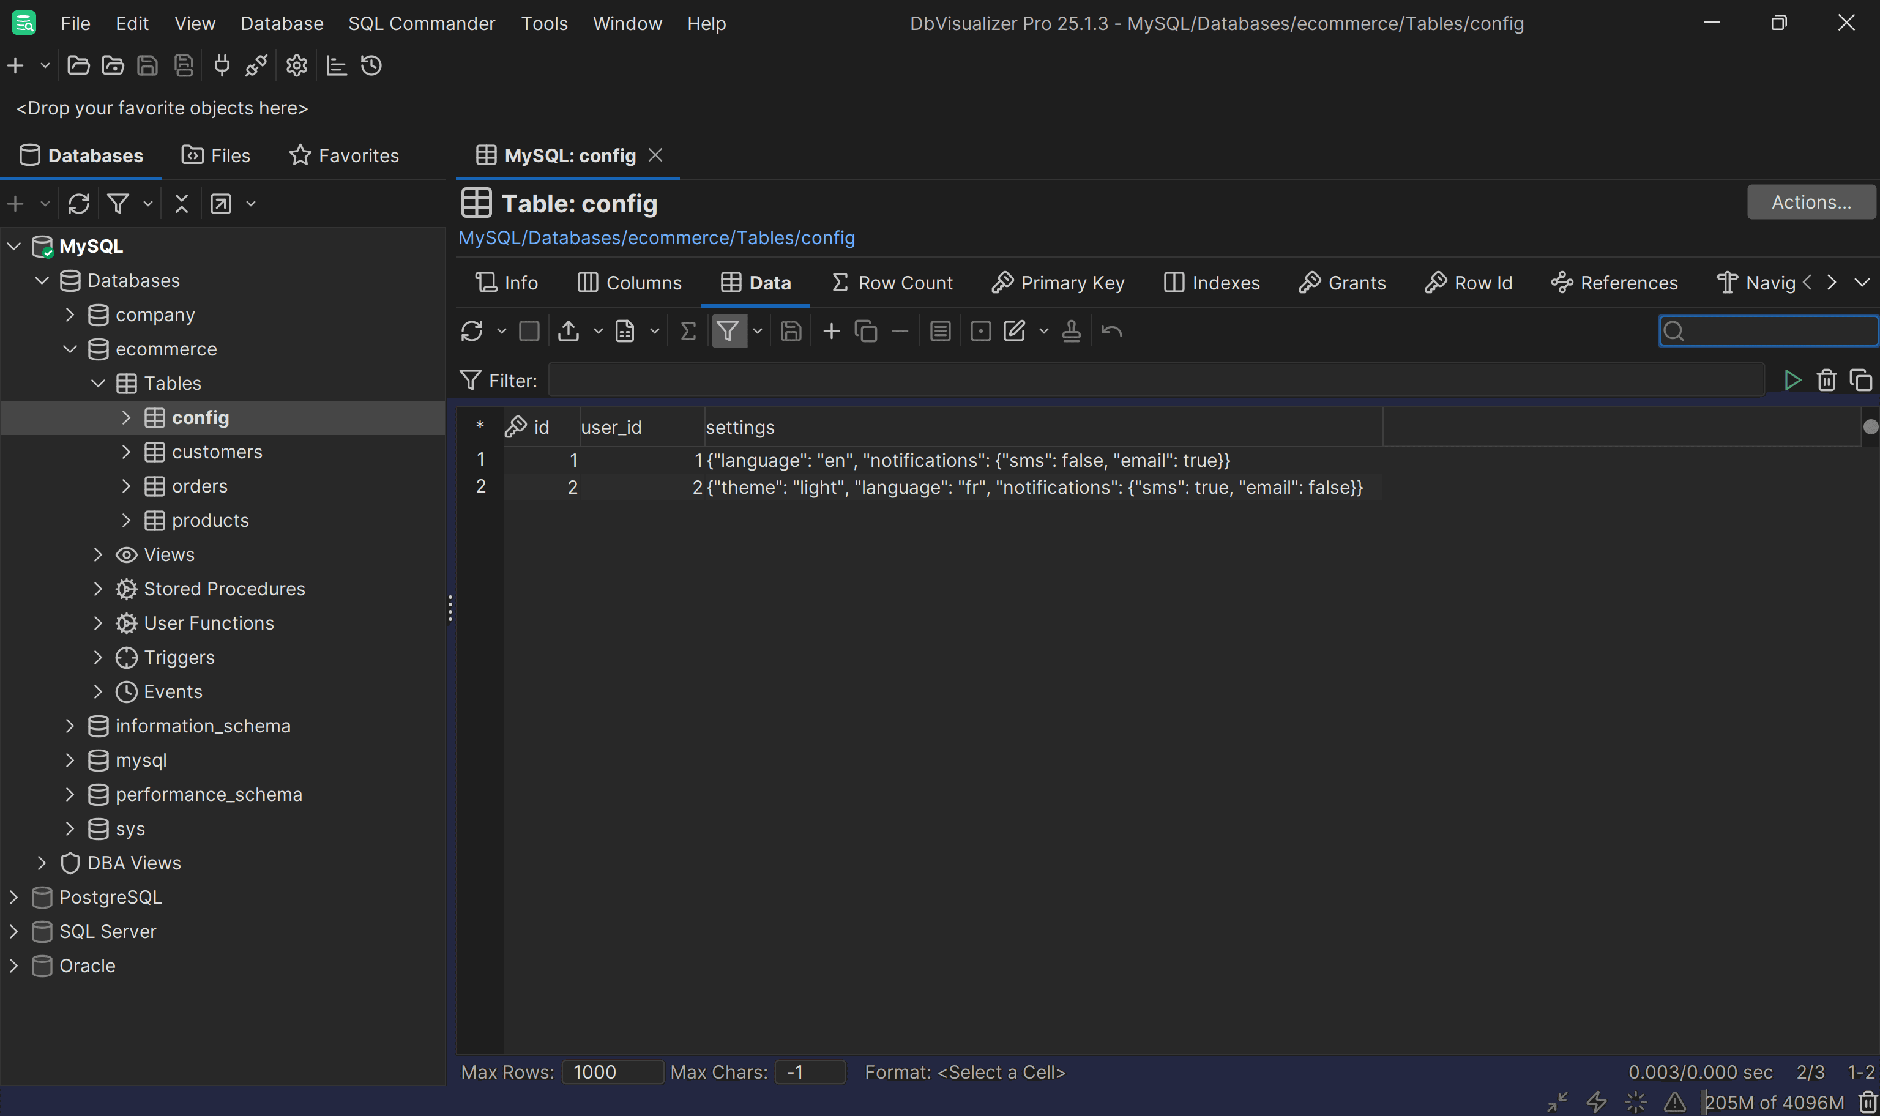
Task: Open the Tools menu
Action: [545, 23]
